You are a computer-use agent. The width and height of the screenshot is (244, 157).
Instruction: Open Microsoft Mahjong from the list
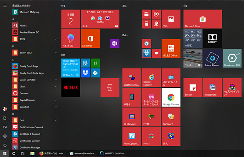coord(34,12)
